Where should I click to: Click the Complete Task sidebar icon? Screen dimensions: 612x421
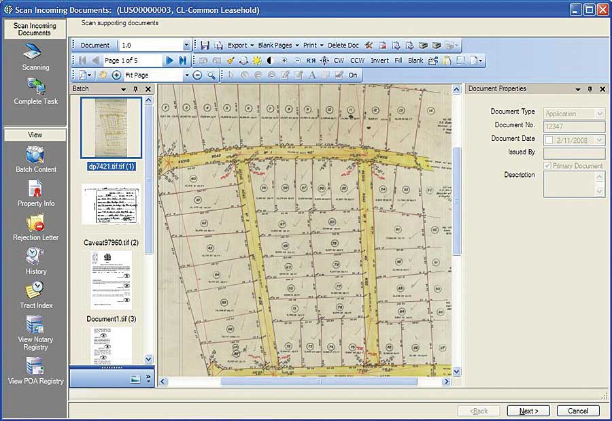point(35,86)
